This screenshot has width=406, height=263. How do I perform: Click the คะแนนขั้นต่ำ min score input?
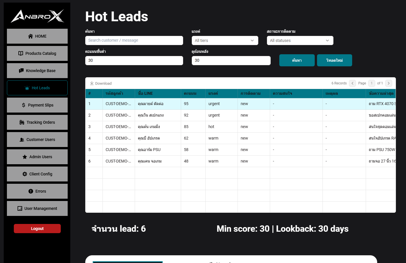coord(134,61)
